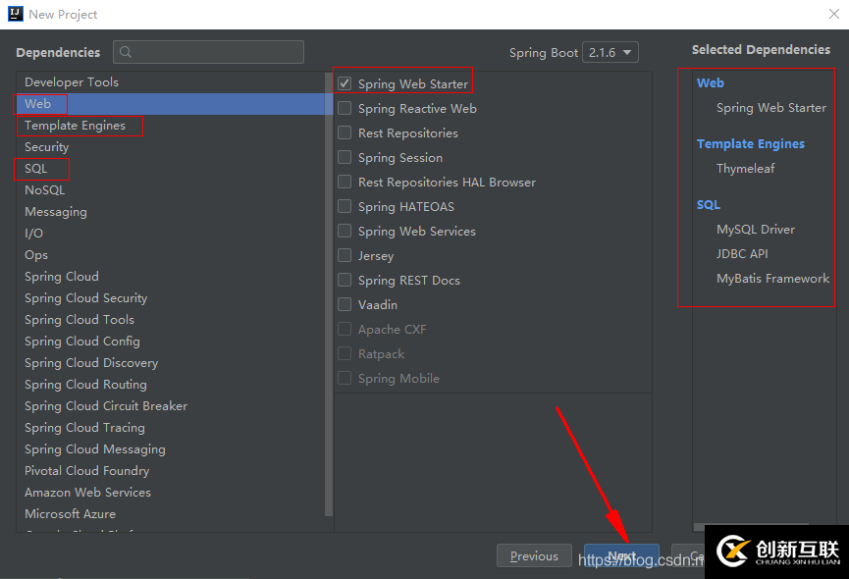Open Pivotal Cloud Foundry category

click(x=171, y=471)
